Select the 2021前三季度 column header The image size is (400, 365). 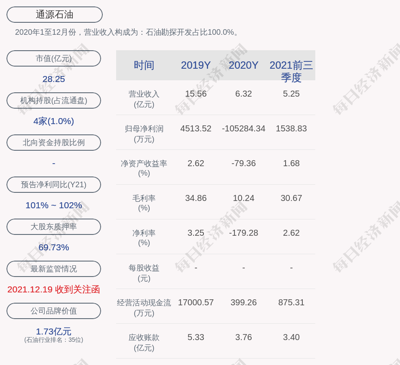(x=291, y=71)
